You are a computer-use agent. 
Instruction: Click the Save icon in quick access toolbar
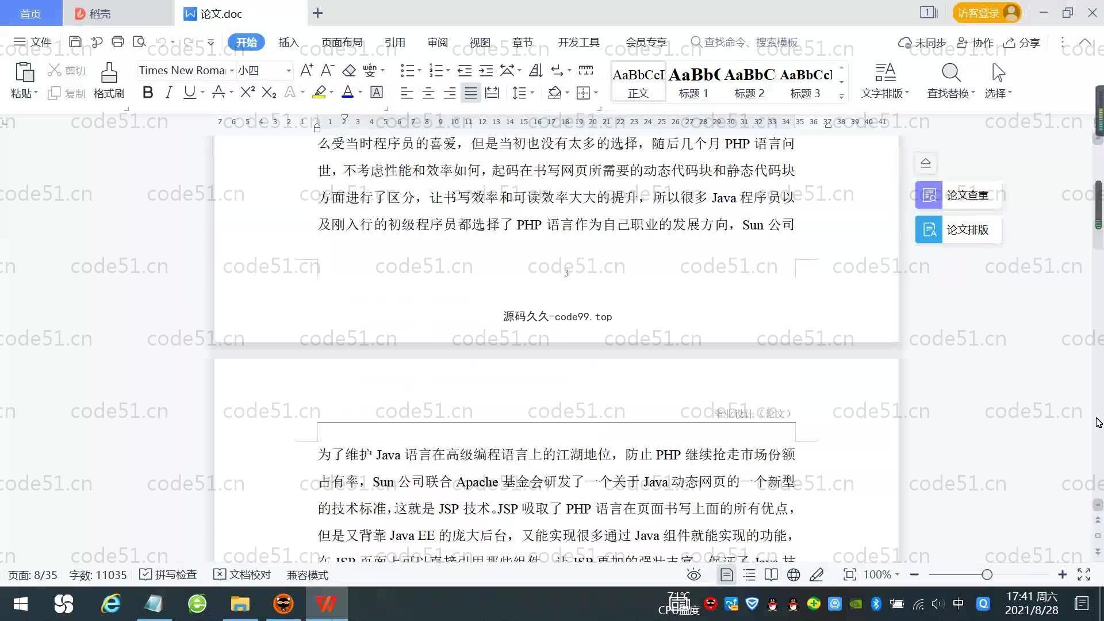point(75,42)
